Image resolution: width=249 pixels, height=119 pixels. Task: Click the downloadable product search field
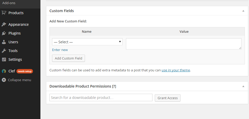pyautogui.click(x=101, y=98)
